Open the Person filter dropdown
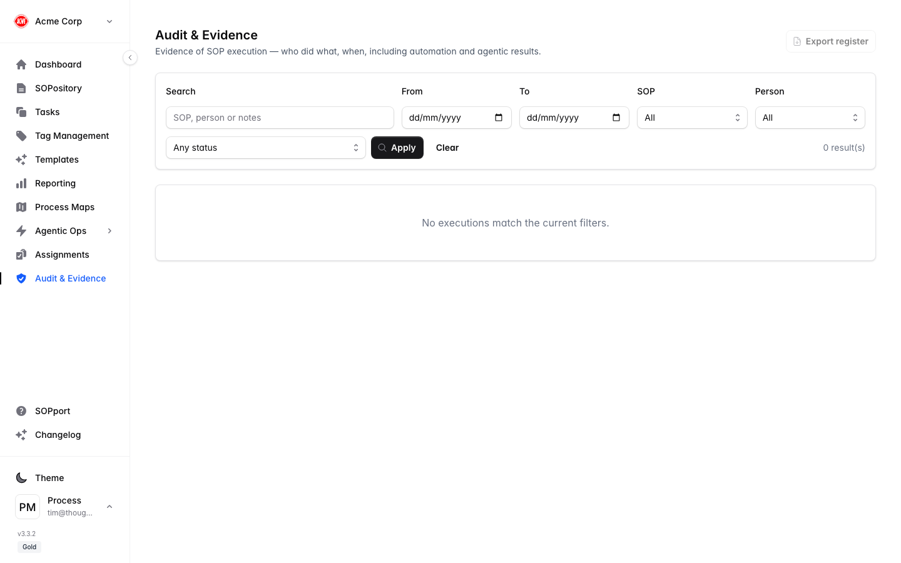Viewport: 901px width, 563px height. point(810,118)
